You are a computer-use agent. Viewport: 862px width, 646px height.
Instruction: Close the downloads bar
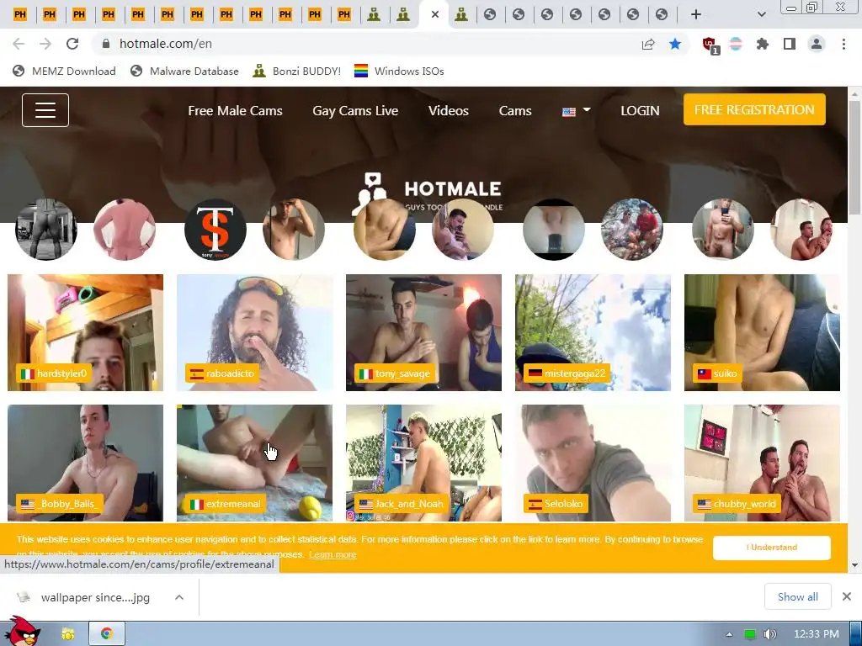pyautogui.click(x=847, y=596)
